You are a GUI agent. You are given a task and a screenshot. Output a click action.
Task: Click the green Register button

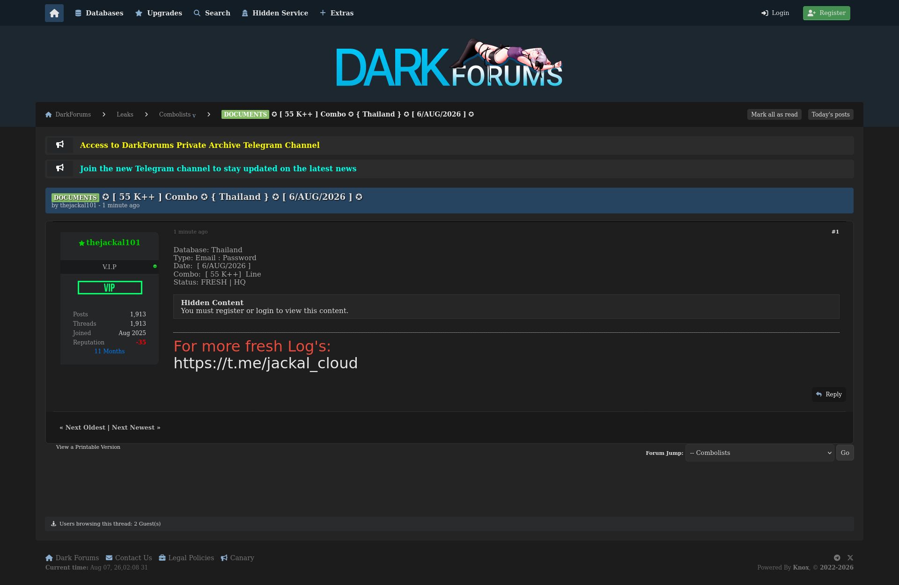[x=826, y=13]
